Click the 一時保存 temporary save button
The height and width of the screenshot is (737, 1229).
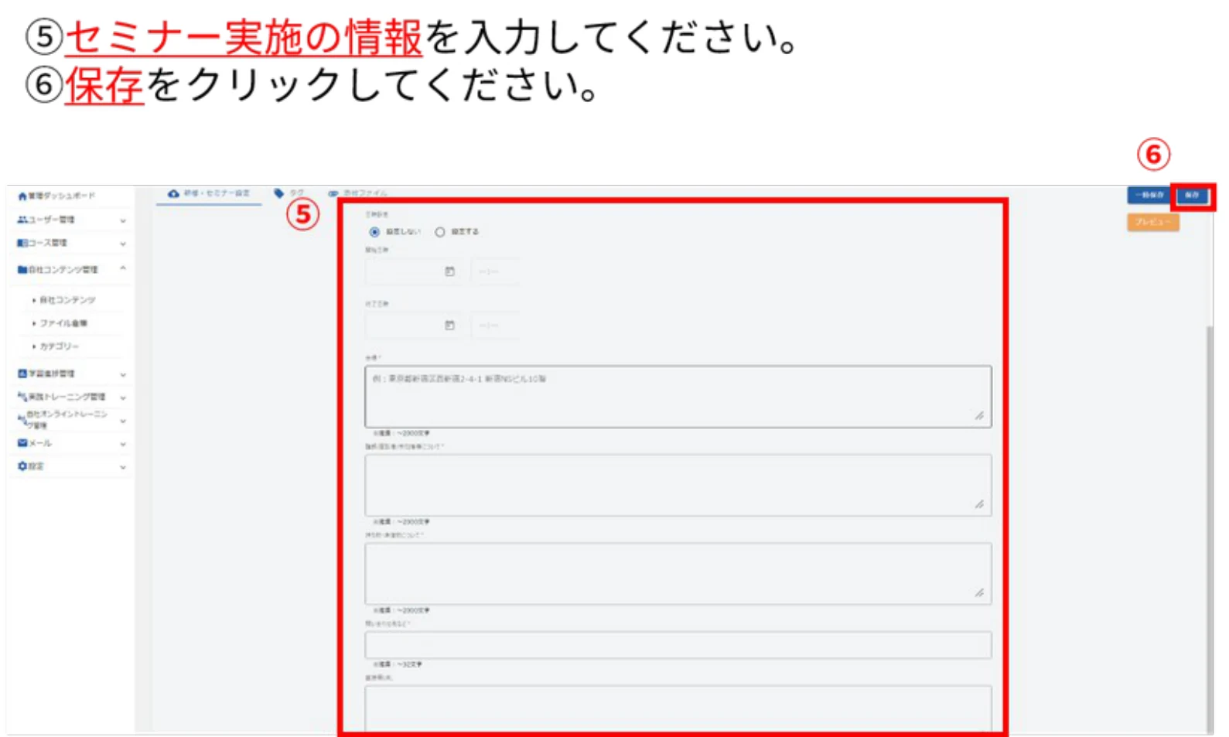(1149, 196)
